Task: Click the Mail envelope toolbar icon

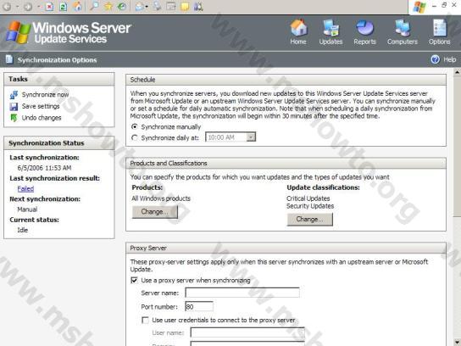Action: point(139,7)
